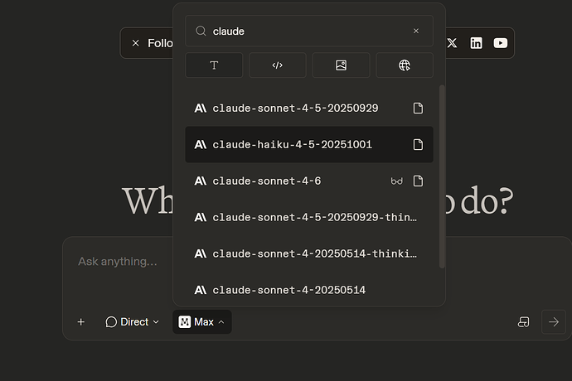Image resolution: width=572 pixels, height=381 pixels.
Task: Click the search magnifier icon
Action: pyautogui.click(x=201, y=31)
